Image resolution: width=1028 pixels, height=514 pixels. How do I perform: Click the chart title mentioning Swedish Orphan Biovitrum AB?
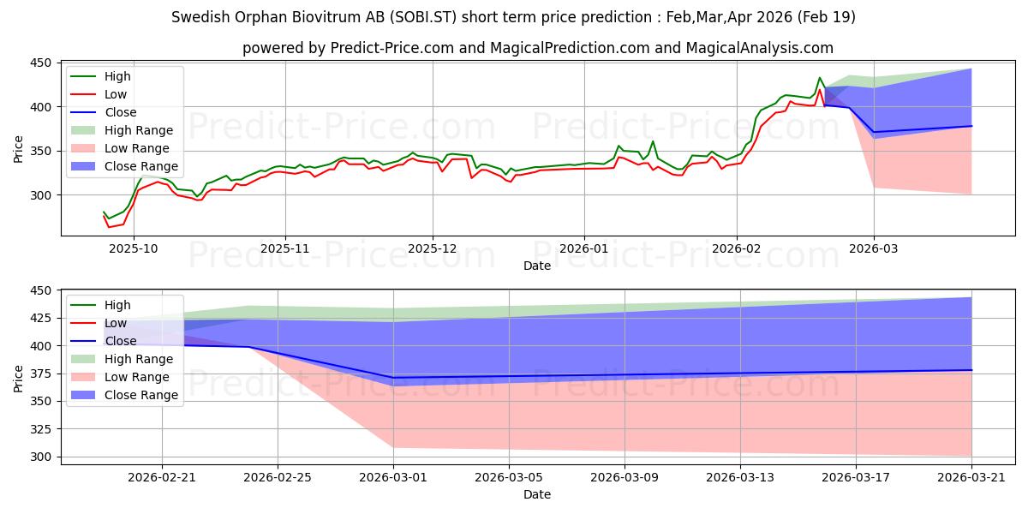(513, 17)
